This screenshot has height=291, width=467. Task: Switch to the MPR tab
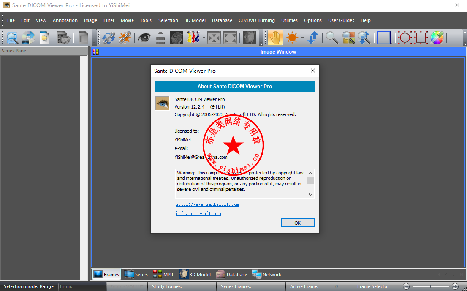(x=163, y=275)
